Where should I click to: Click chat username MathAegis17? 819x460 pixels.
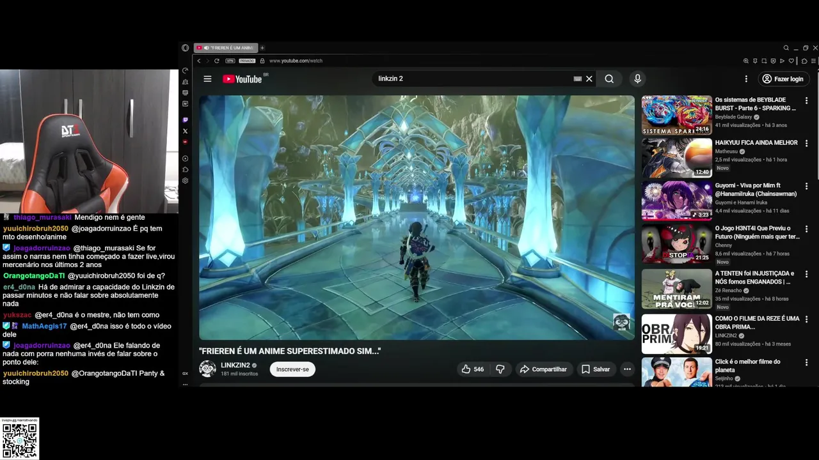point(44,326)
